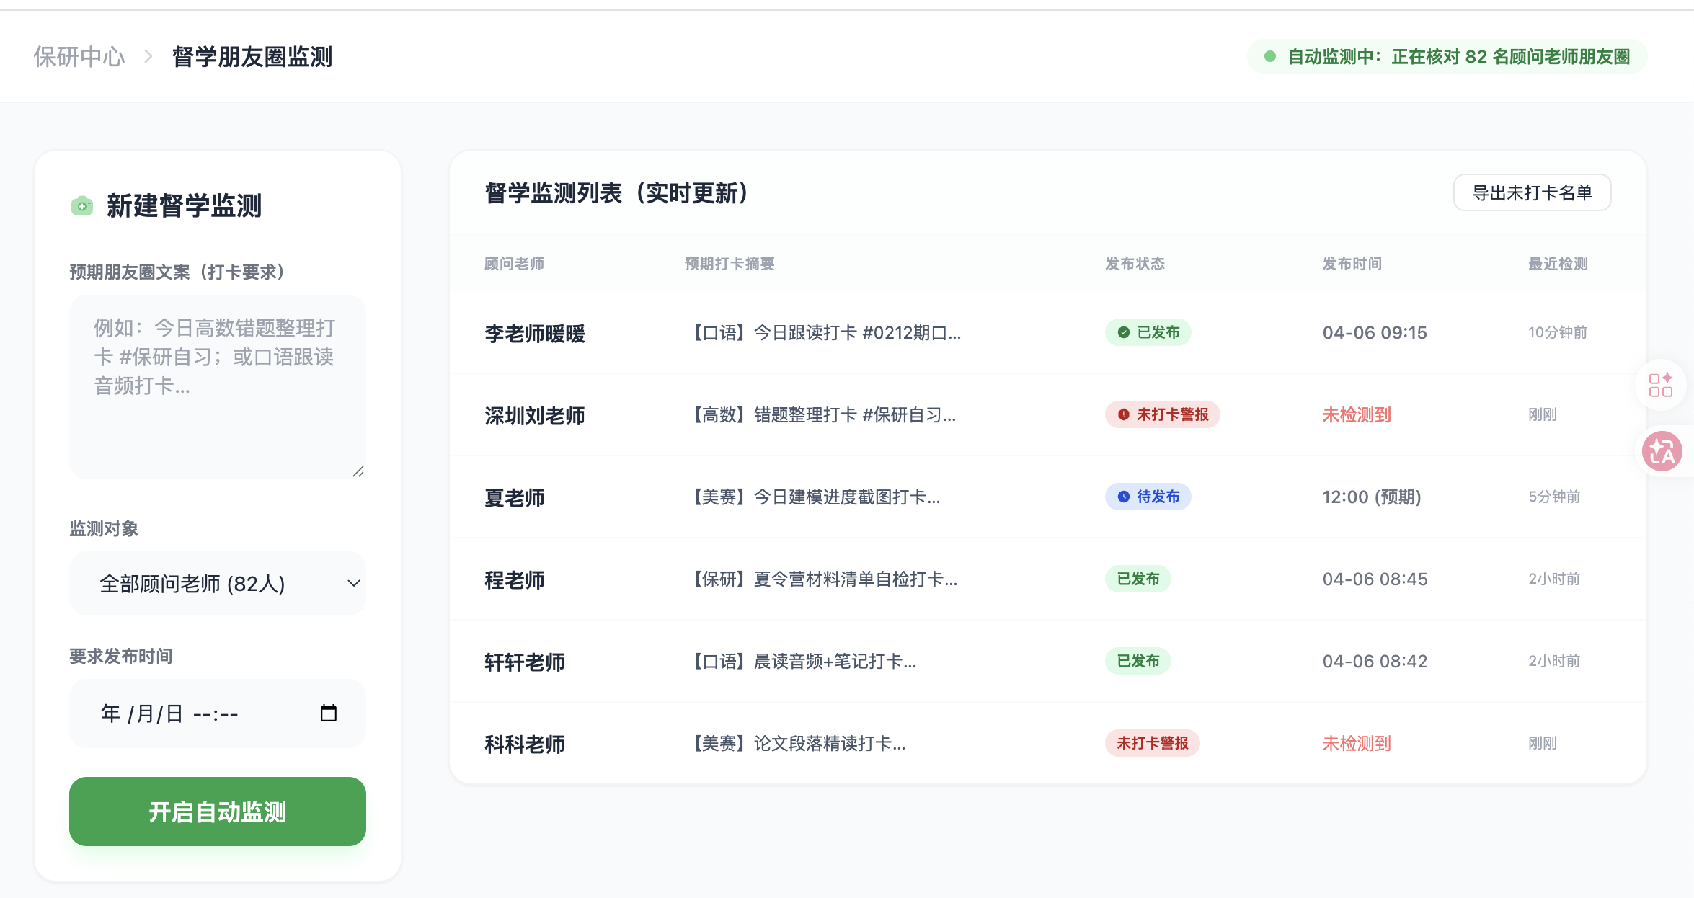Image resolution: width=1694 pixels, height=898 pixels.
Task: Click publish time 04-06 09:15
Action: point(1375,332)
